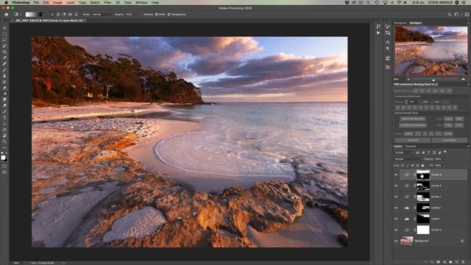The image size is (471, 265).
Task: Click the Navigator zoom slider handle
Action: [x=433, y=79]
